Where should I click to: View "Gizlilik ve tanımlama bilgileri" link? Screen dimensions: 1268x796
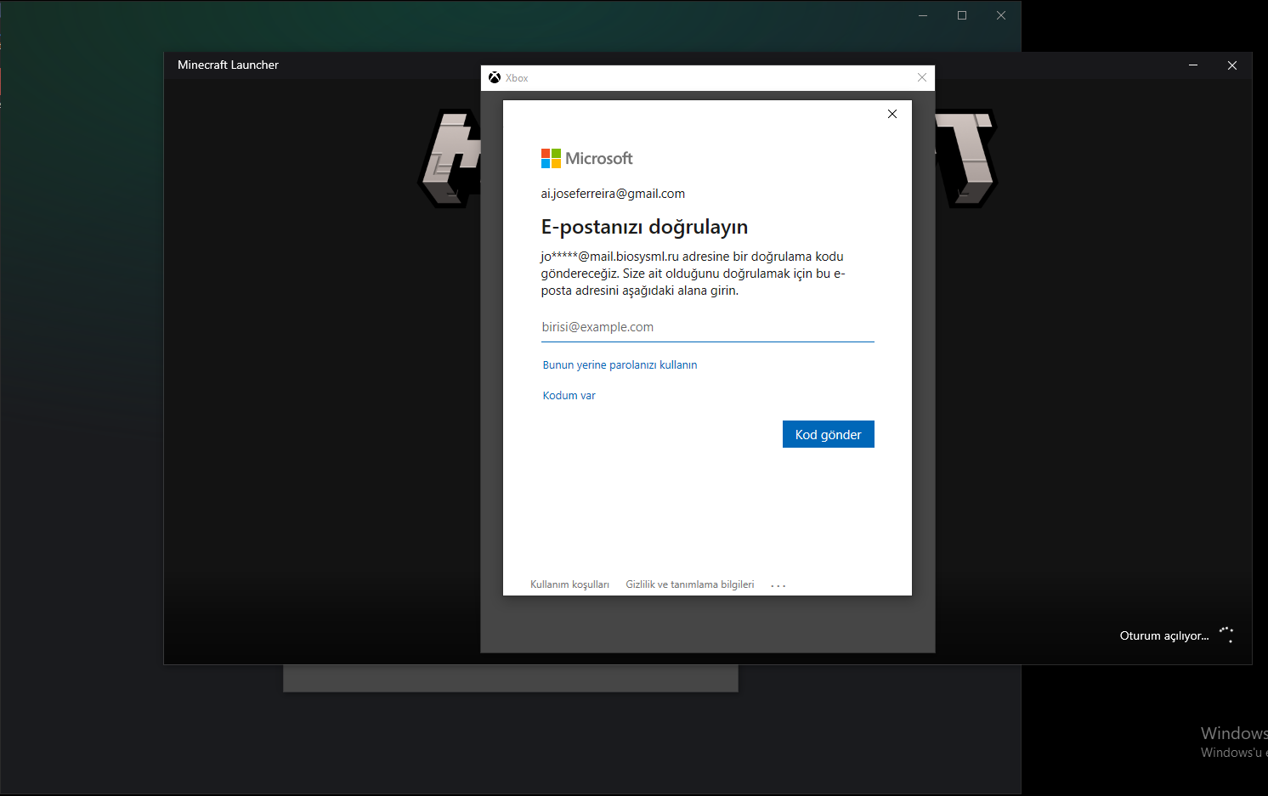pos(690,584)
